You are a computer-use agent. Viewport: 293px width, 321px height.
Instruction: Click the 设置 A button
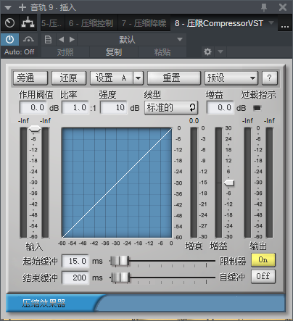tap(111, 78)
